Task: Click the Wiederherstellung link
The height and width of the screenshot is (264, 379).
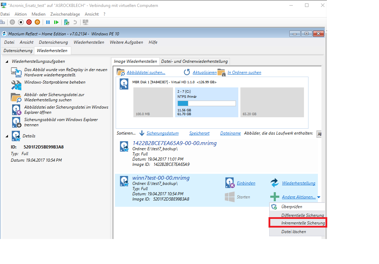Action: [x=298, y=183]
